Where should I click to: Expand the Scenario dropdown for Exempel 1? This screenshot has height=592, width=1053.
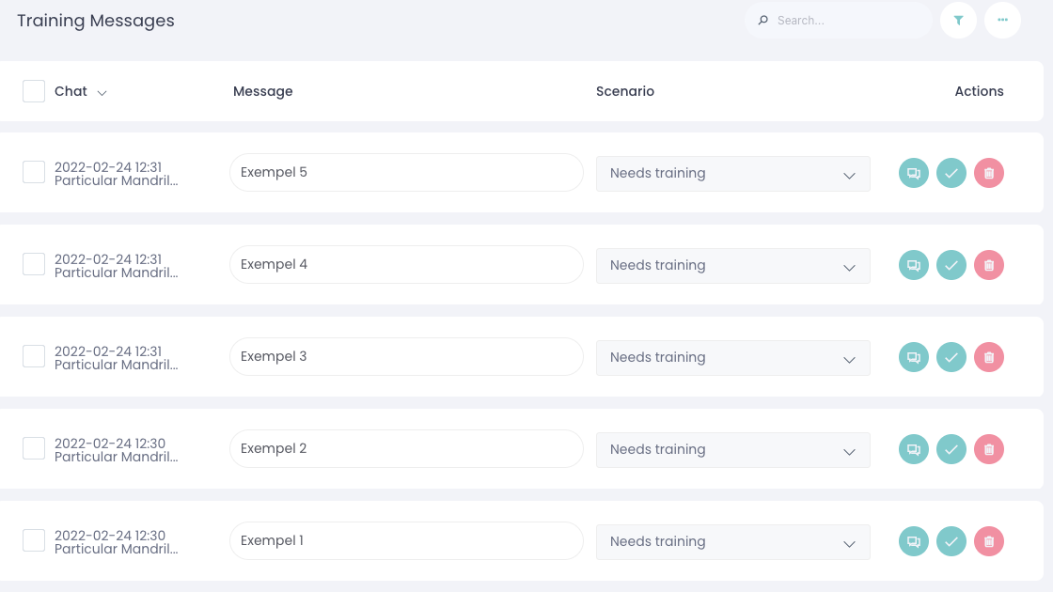(x=732, y=542)
